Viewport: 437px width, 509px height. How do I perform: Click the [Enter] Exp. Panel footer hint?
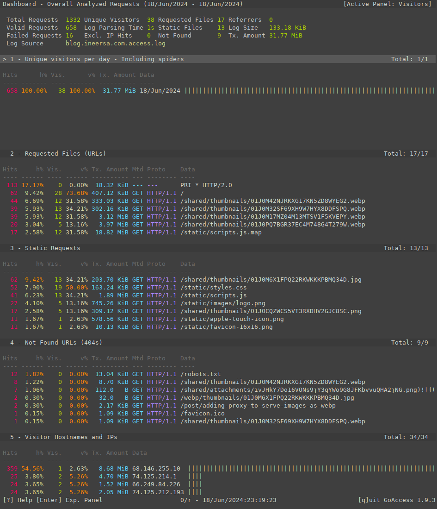[69, 500]
